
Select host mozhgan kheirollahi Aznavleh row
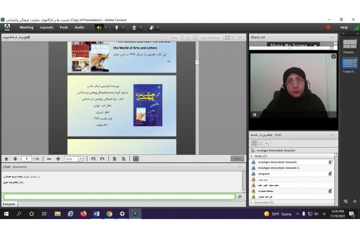click(292, 162)
